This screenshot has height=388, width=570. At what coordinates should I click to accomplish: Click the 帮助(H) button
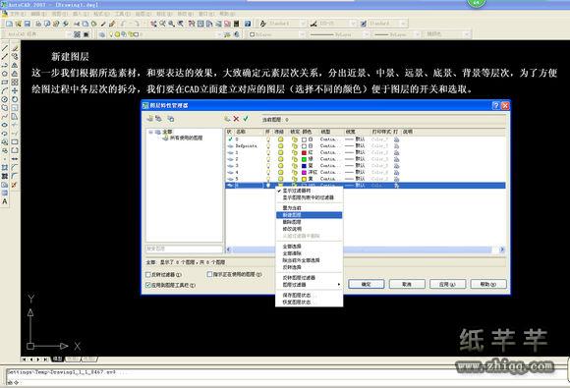488,284
